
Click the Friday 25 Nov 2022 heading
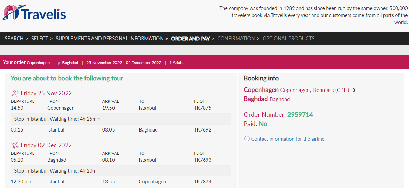(x=46, y=93)
